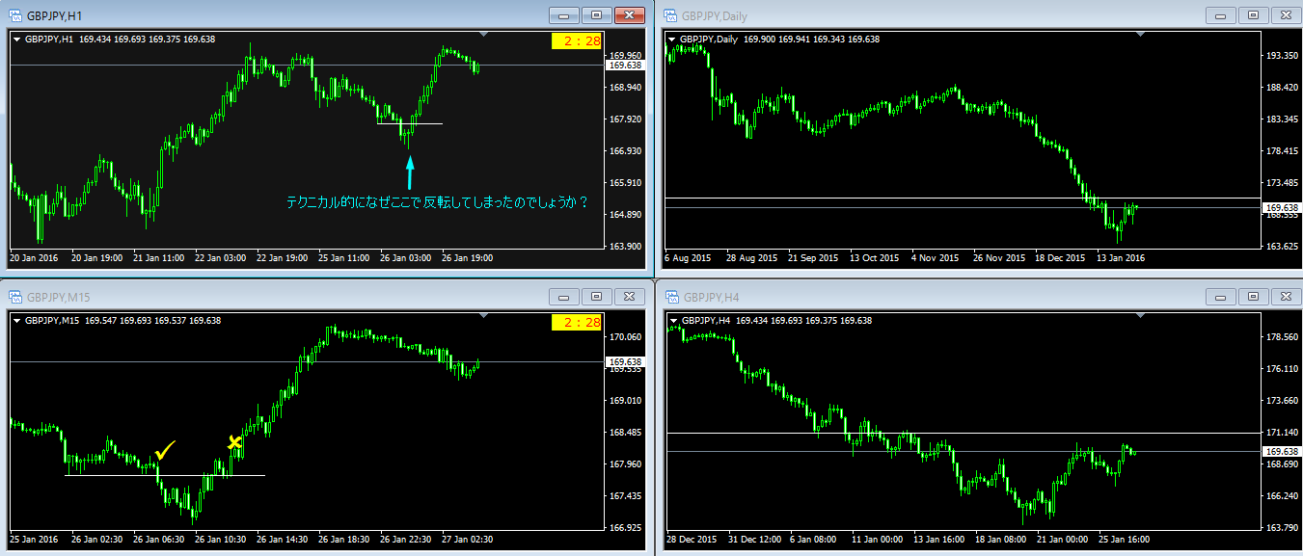Screen dimensions: 1303x556
Task: Click the 169.638 price label on H4 chart
Action: click(x=1281, y=451)
